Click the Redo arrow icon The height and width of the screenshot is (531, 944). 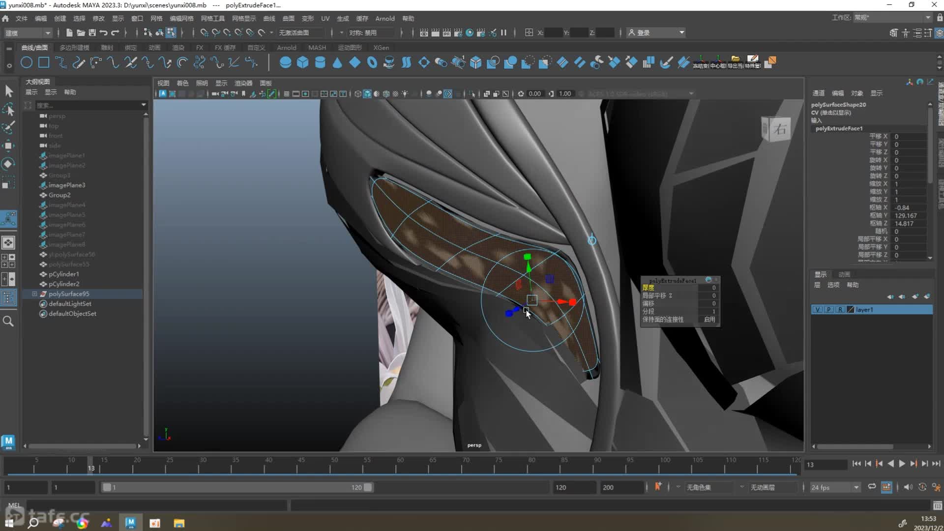[x=115, y=32]
